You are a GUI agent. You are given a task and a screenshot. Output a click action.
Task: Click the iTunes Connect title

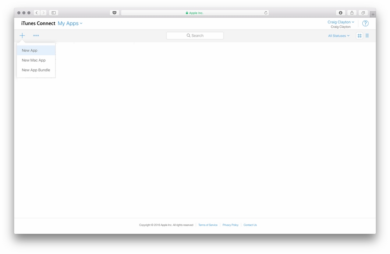tap(38, 23)
